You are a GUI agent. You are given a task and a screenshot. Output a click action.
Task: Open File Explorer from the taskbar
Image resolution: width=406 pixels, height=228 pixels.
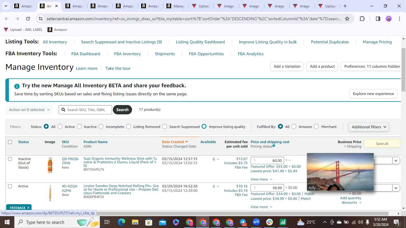point(135,222)
